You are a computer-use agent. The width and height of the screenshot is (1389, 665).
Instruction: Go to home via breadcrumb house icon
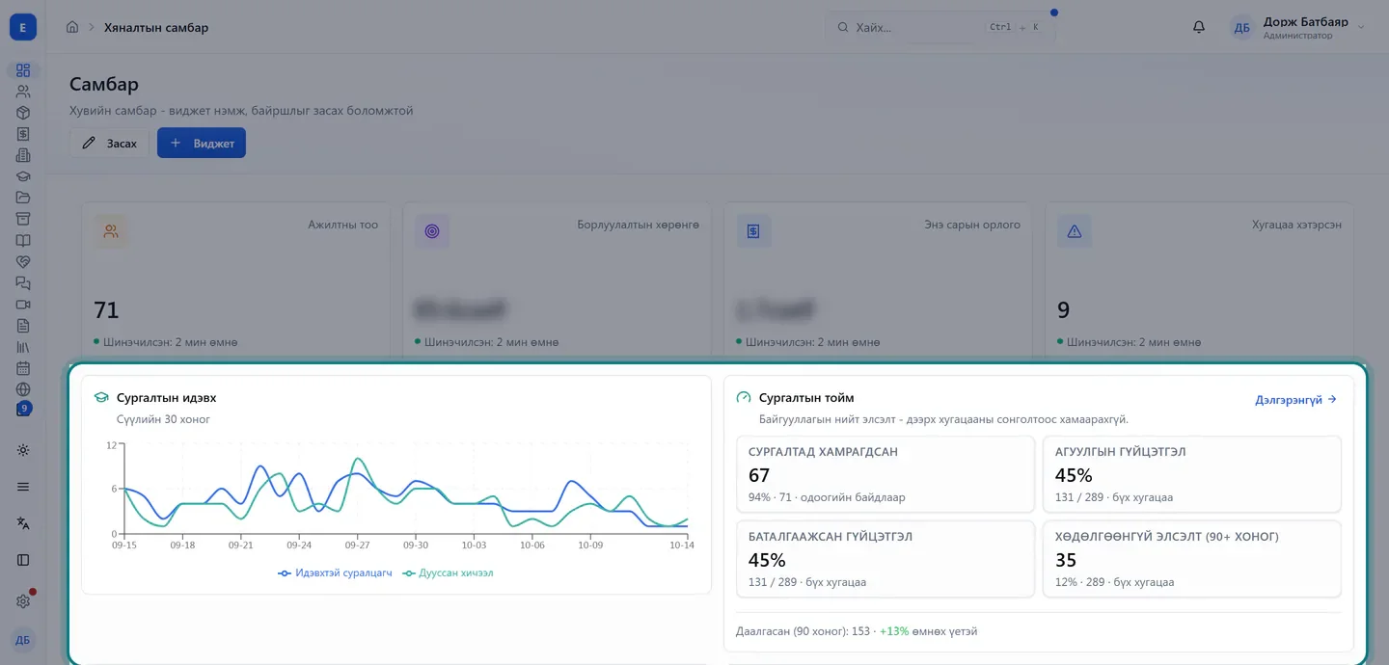point(72,27)
